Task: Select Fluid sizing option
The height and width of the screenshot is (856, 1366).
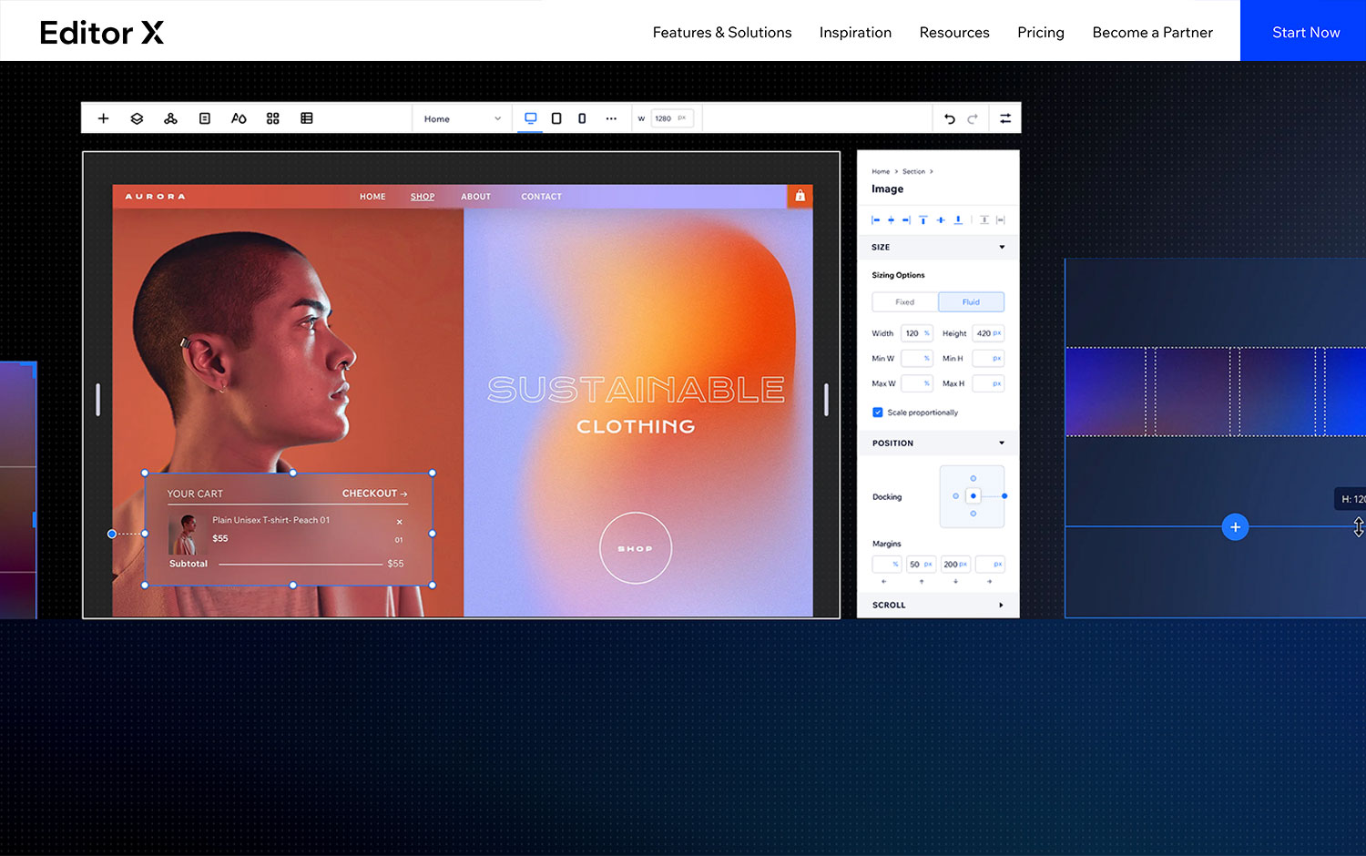Action: (971, 301)
